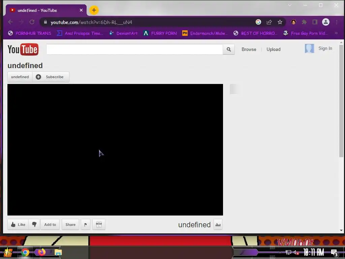
Task: Open Endermanch/Malw... bookmark
Action: [205, 33]
